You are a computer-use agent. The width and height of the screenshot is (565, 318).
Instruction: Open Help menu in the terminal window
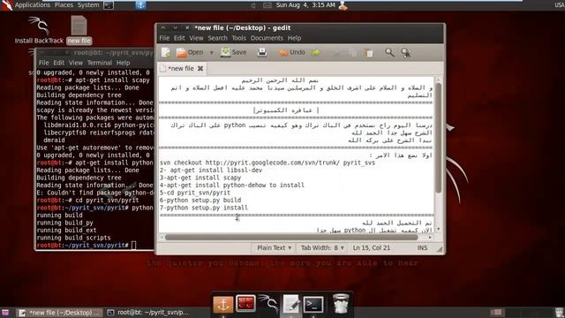pos(123,63)
